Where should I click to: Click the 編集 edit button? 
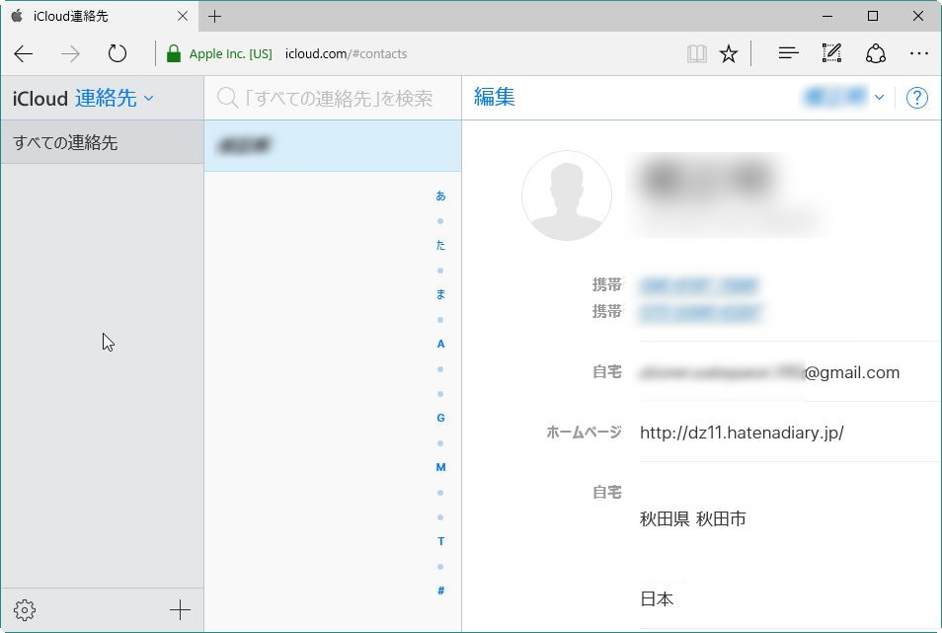494,97
